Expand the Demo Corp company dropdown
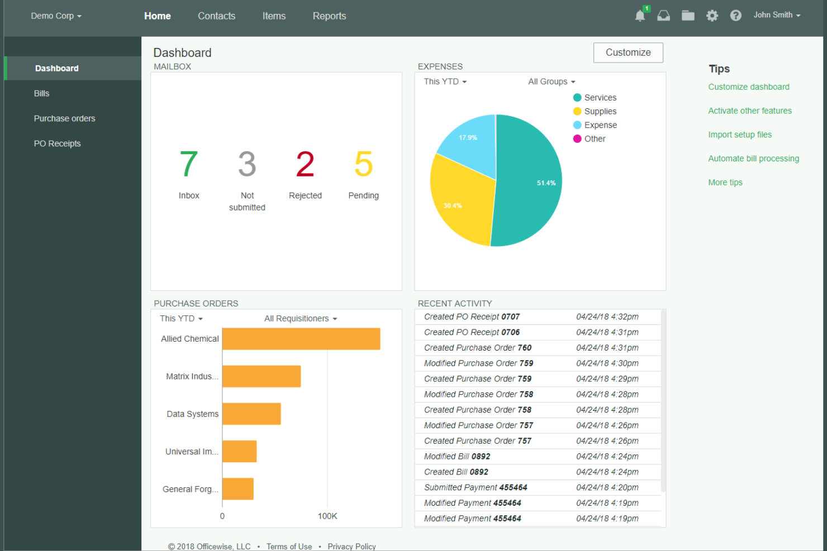Image resolution: width=827 pixels, height=551 pixels. 56,16
